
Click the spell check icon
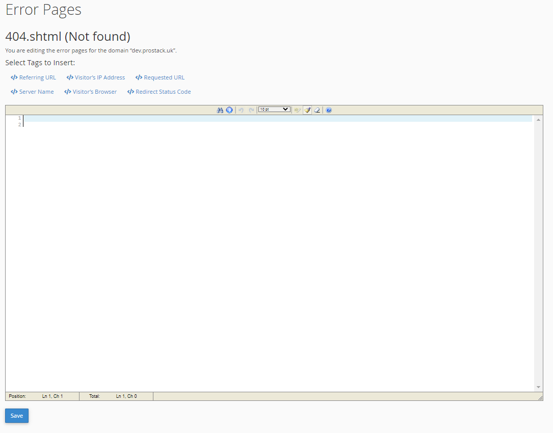click(297, 110)
